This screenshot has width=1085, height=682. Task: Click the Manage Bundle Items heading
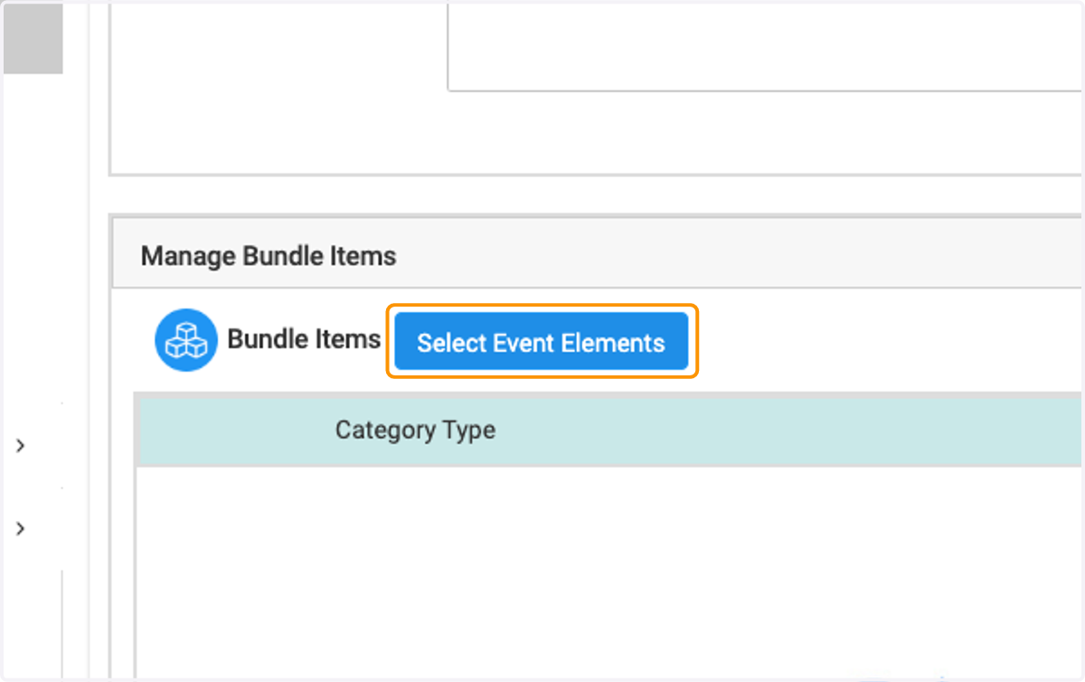(269, 256)
